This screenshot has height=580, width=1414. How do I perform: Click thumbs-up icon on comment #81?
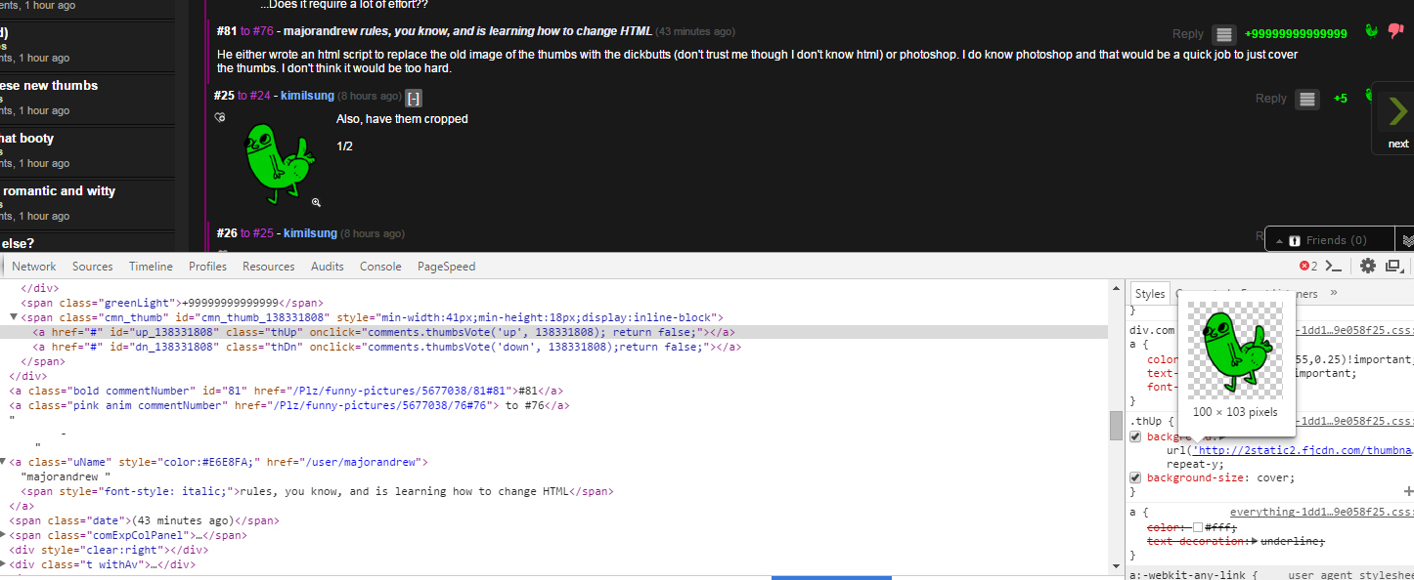tap(1372, 31)
